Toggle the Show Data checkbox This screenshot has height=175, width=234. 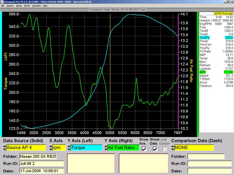click(x=155, y=149)
